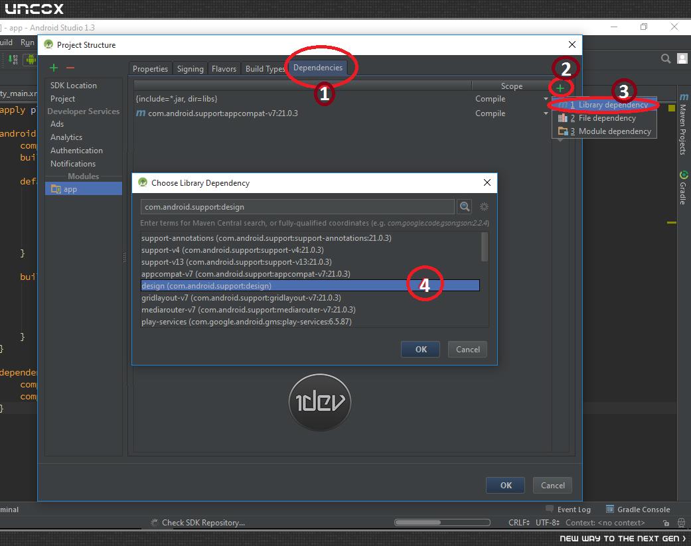The height and width of the screenshot is (546, 691).
Task: Click OK in Project Structure dialog
Action: click(505, 485)
